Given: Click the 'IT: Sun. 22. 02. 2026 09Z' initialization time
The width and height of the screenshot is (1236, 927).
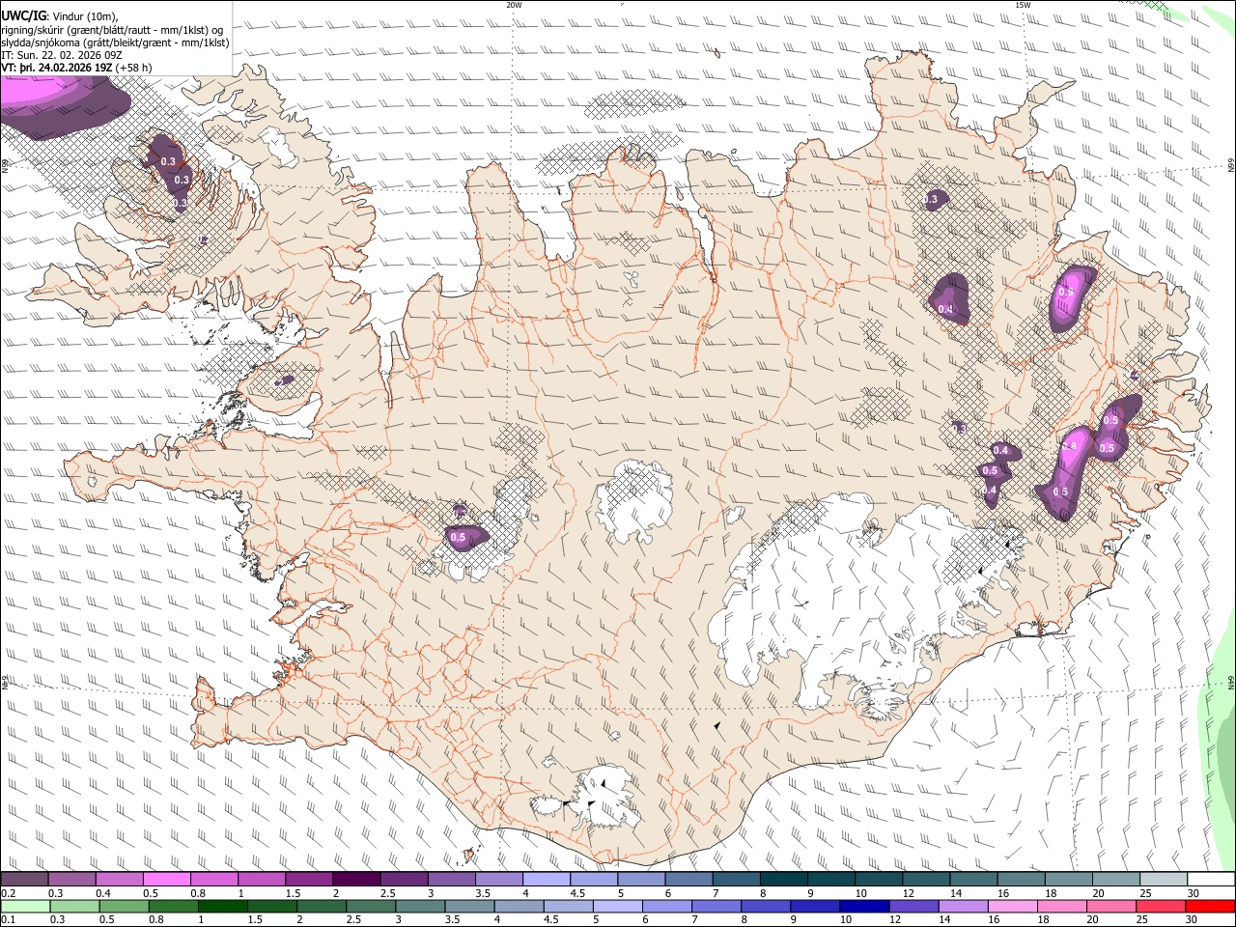Looking at the screenshot, I should pos(62,55).
